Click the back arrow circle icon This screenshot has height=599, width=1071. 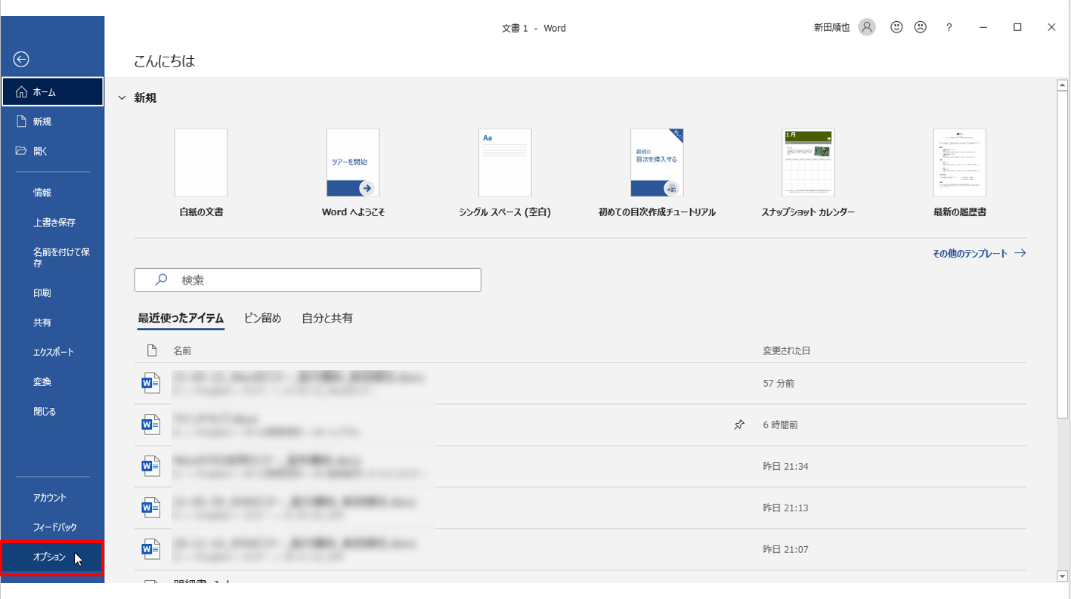click(x=21, y=60)
